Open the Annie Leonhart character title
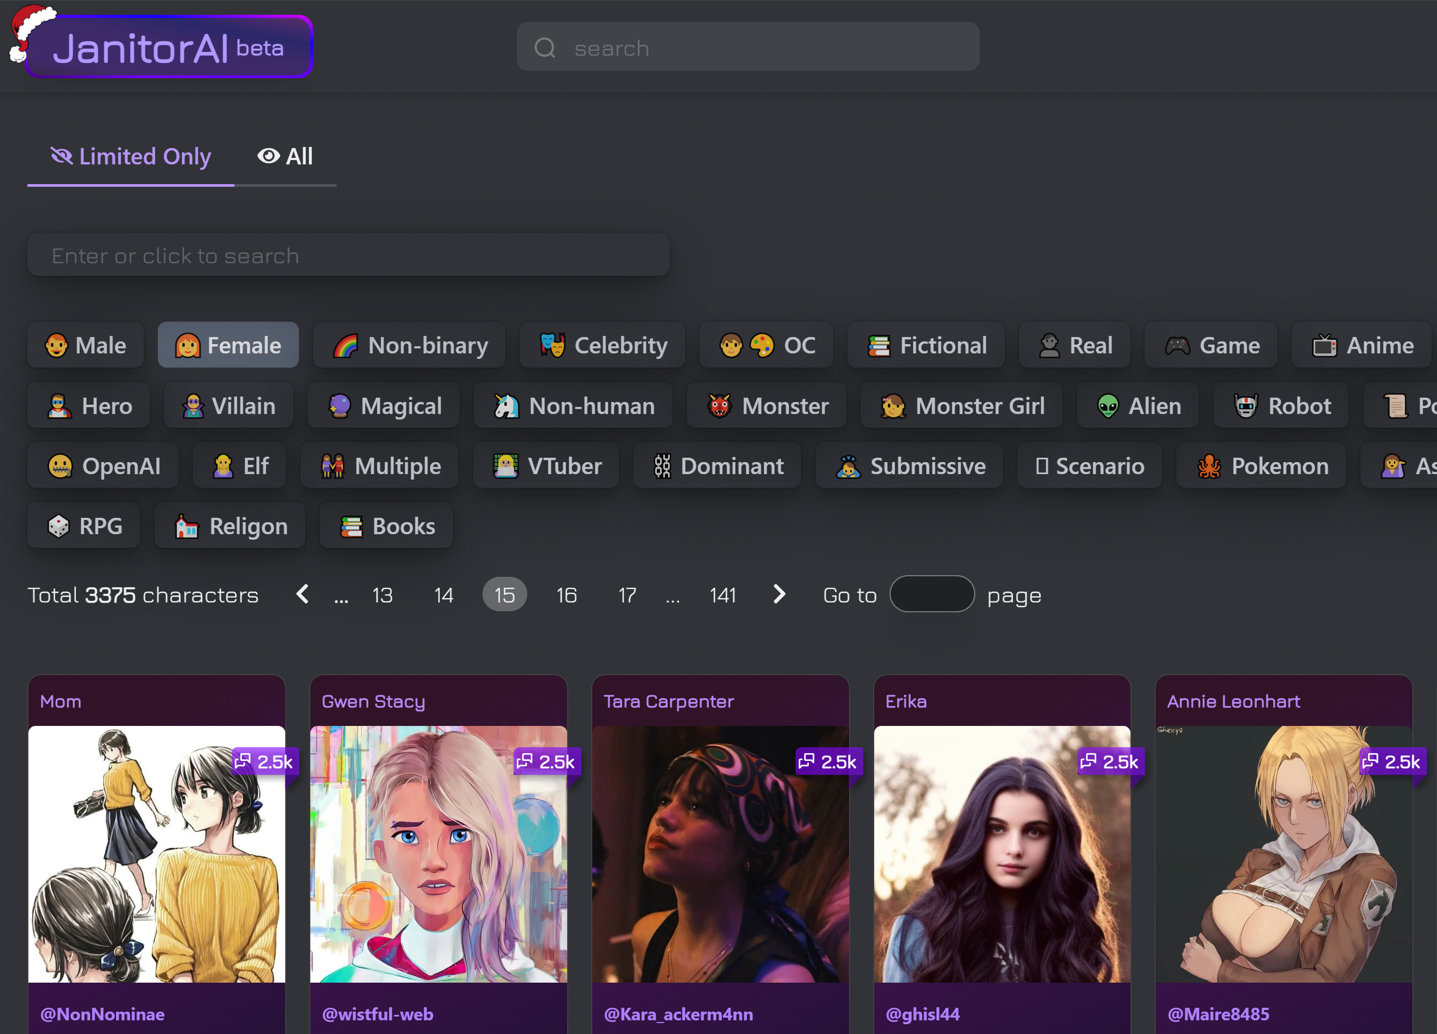 (x=1233, y=701)
